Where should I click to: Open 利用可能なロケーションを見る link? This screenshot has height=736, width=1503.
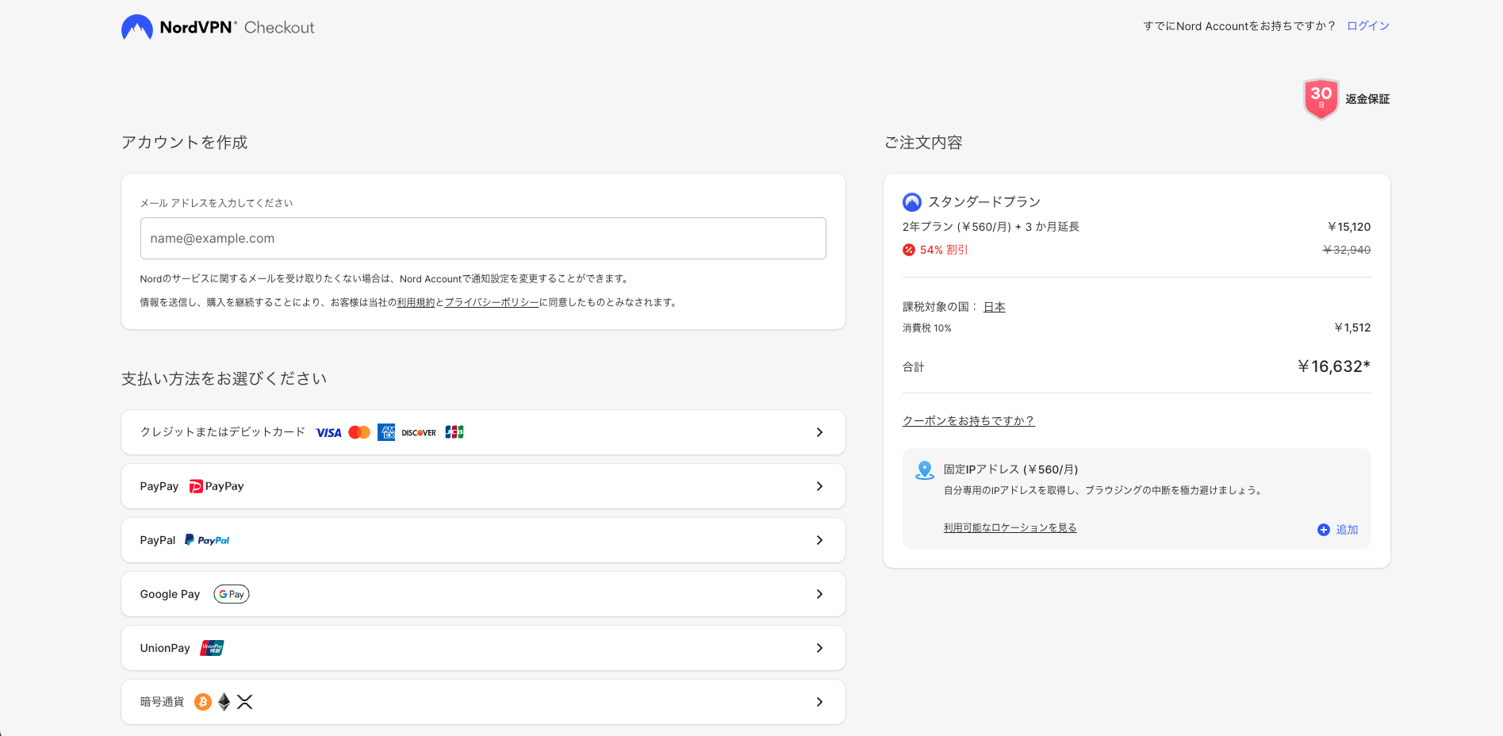tap(1010, 527)
